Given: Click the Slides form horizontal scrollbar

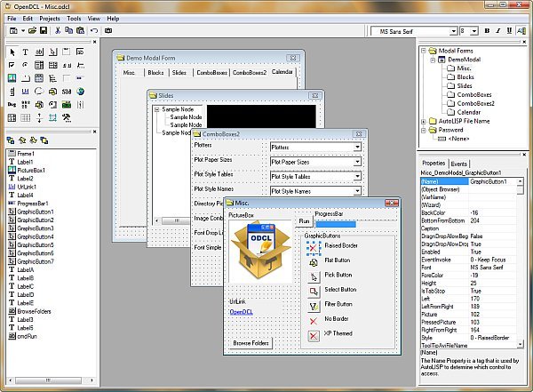Looking at the screenshot, I should pos(177,220).
